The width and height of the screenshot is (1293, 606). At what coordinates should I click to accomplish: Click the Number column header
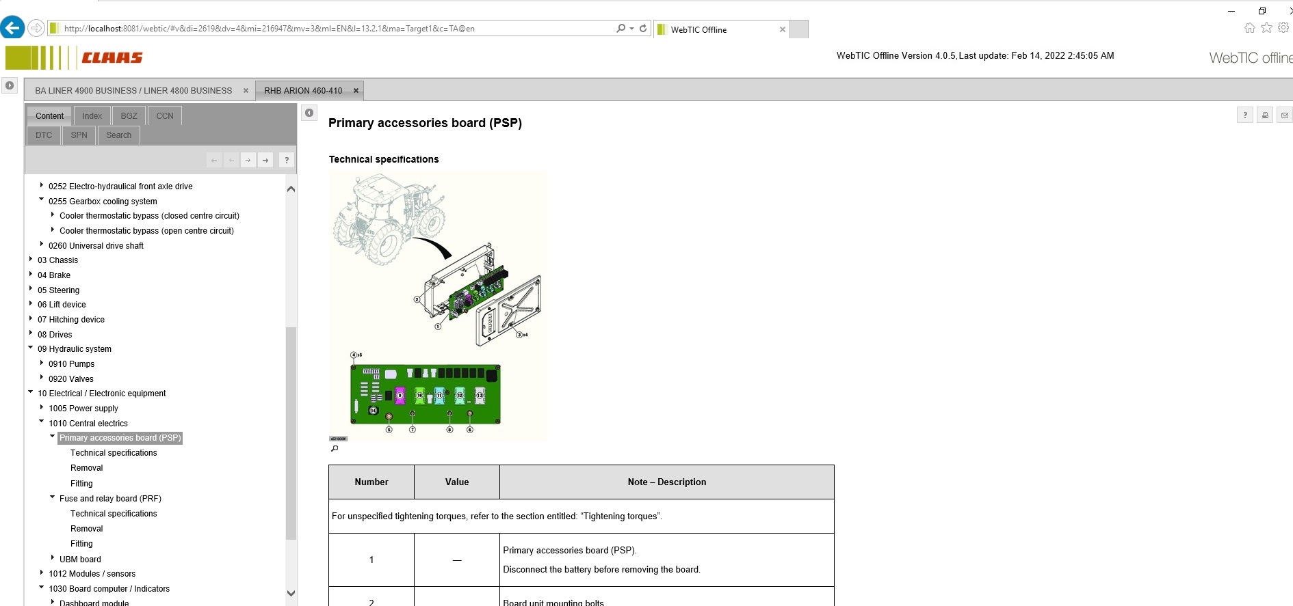[371, 482]
